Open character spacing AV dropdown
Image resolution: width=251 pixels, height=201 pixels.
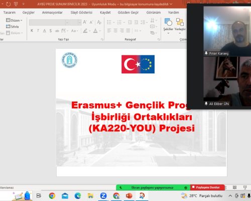point(65,31)
